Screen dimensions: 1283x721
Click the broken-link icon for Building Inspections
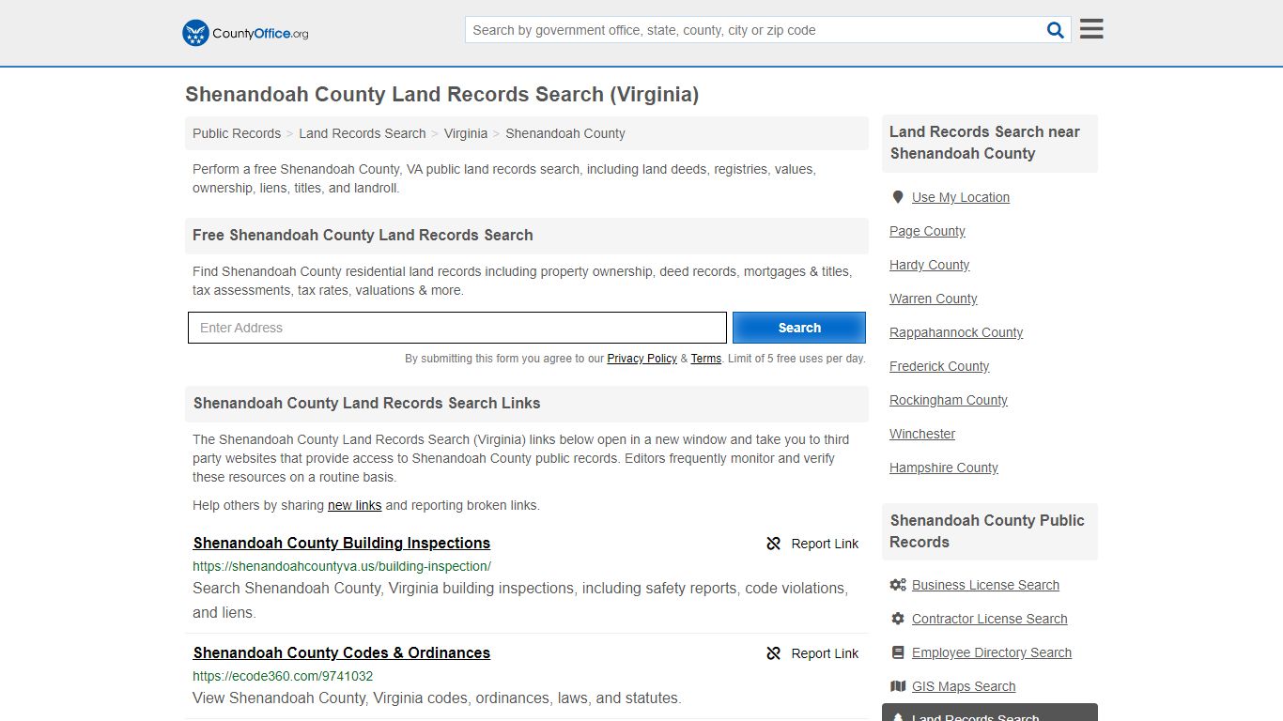773,544
